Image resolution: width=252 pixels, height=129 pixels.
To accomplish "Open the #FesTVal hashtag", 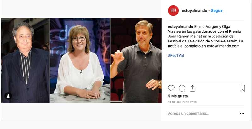I will [176, 56].
